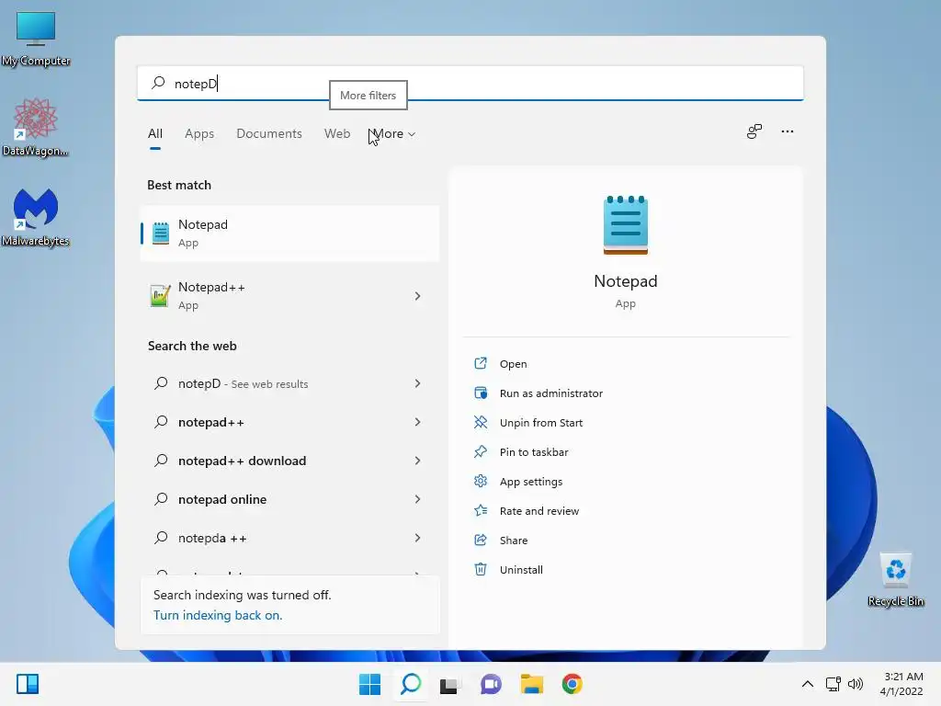Choose Run as administrator
Image resolution: width=941 pixels, height=706 pixels.
(x=551, y=393)
